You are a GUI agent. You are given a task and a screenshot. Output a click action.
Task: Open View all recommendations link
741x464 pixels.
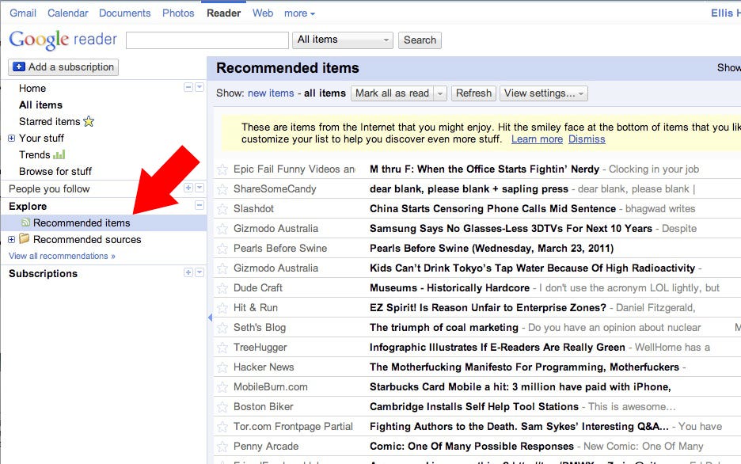tap(62, 256)
